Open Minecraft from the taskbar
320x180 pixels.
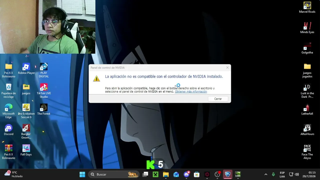coord(155,174)
